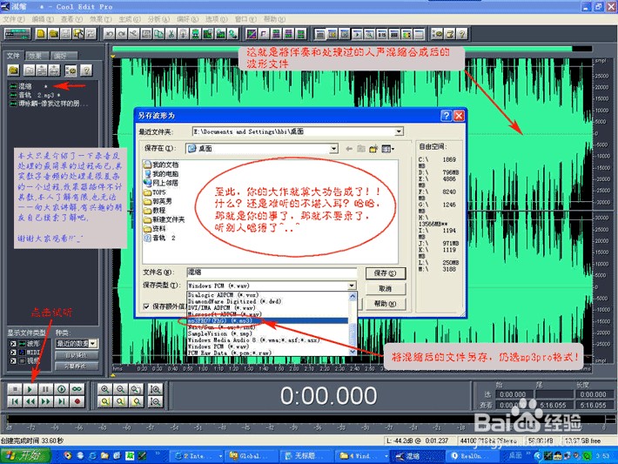The image size is (618, 464).
Task: Click the multitrack/waveform view switch button
Action: pyautogui.click(x=17, y=34)
